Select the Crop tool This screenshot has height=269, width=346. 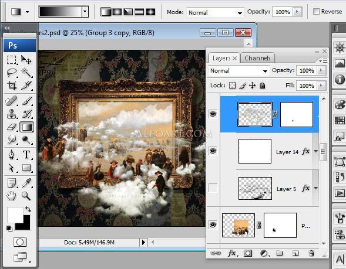[12, 86]
